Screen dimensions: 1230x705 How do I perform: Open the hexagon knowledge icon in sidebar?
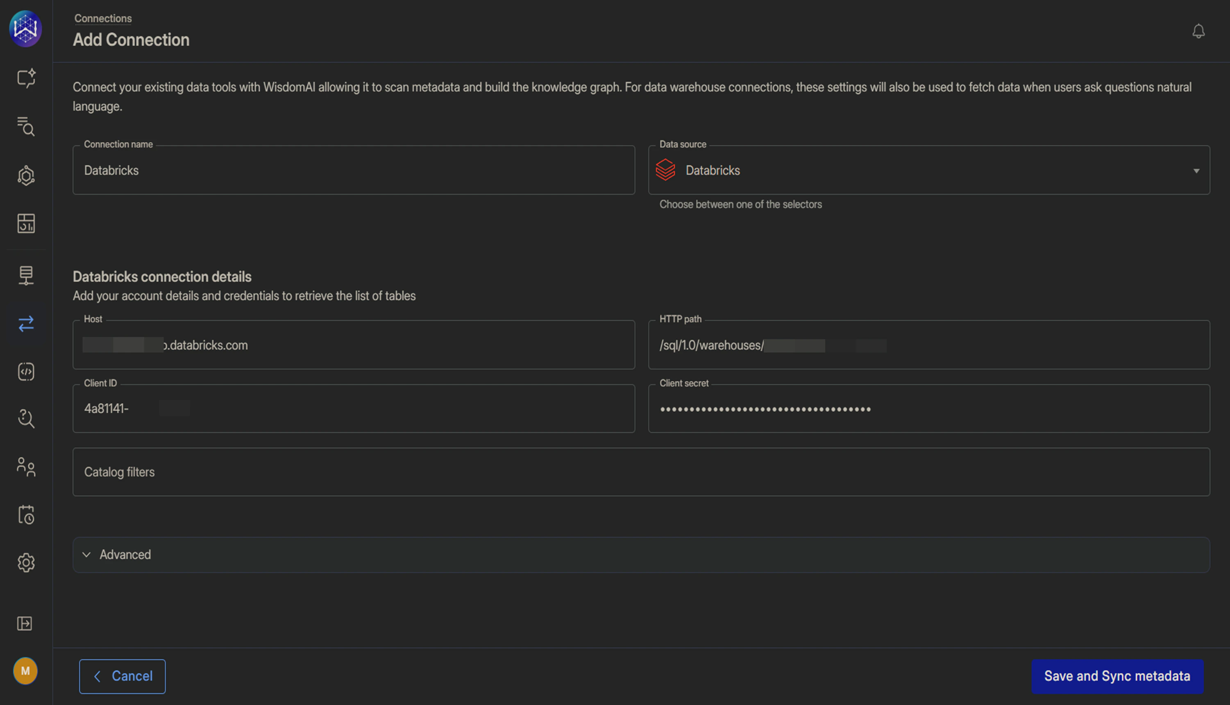coord(26,175)
